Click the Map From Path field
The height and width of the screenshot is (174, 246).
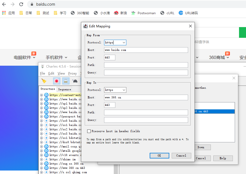pos(146,65)
